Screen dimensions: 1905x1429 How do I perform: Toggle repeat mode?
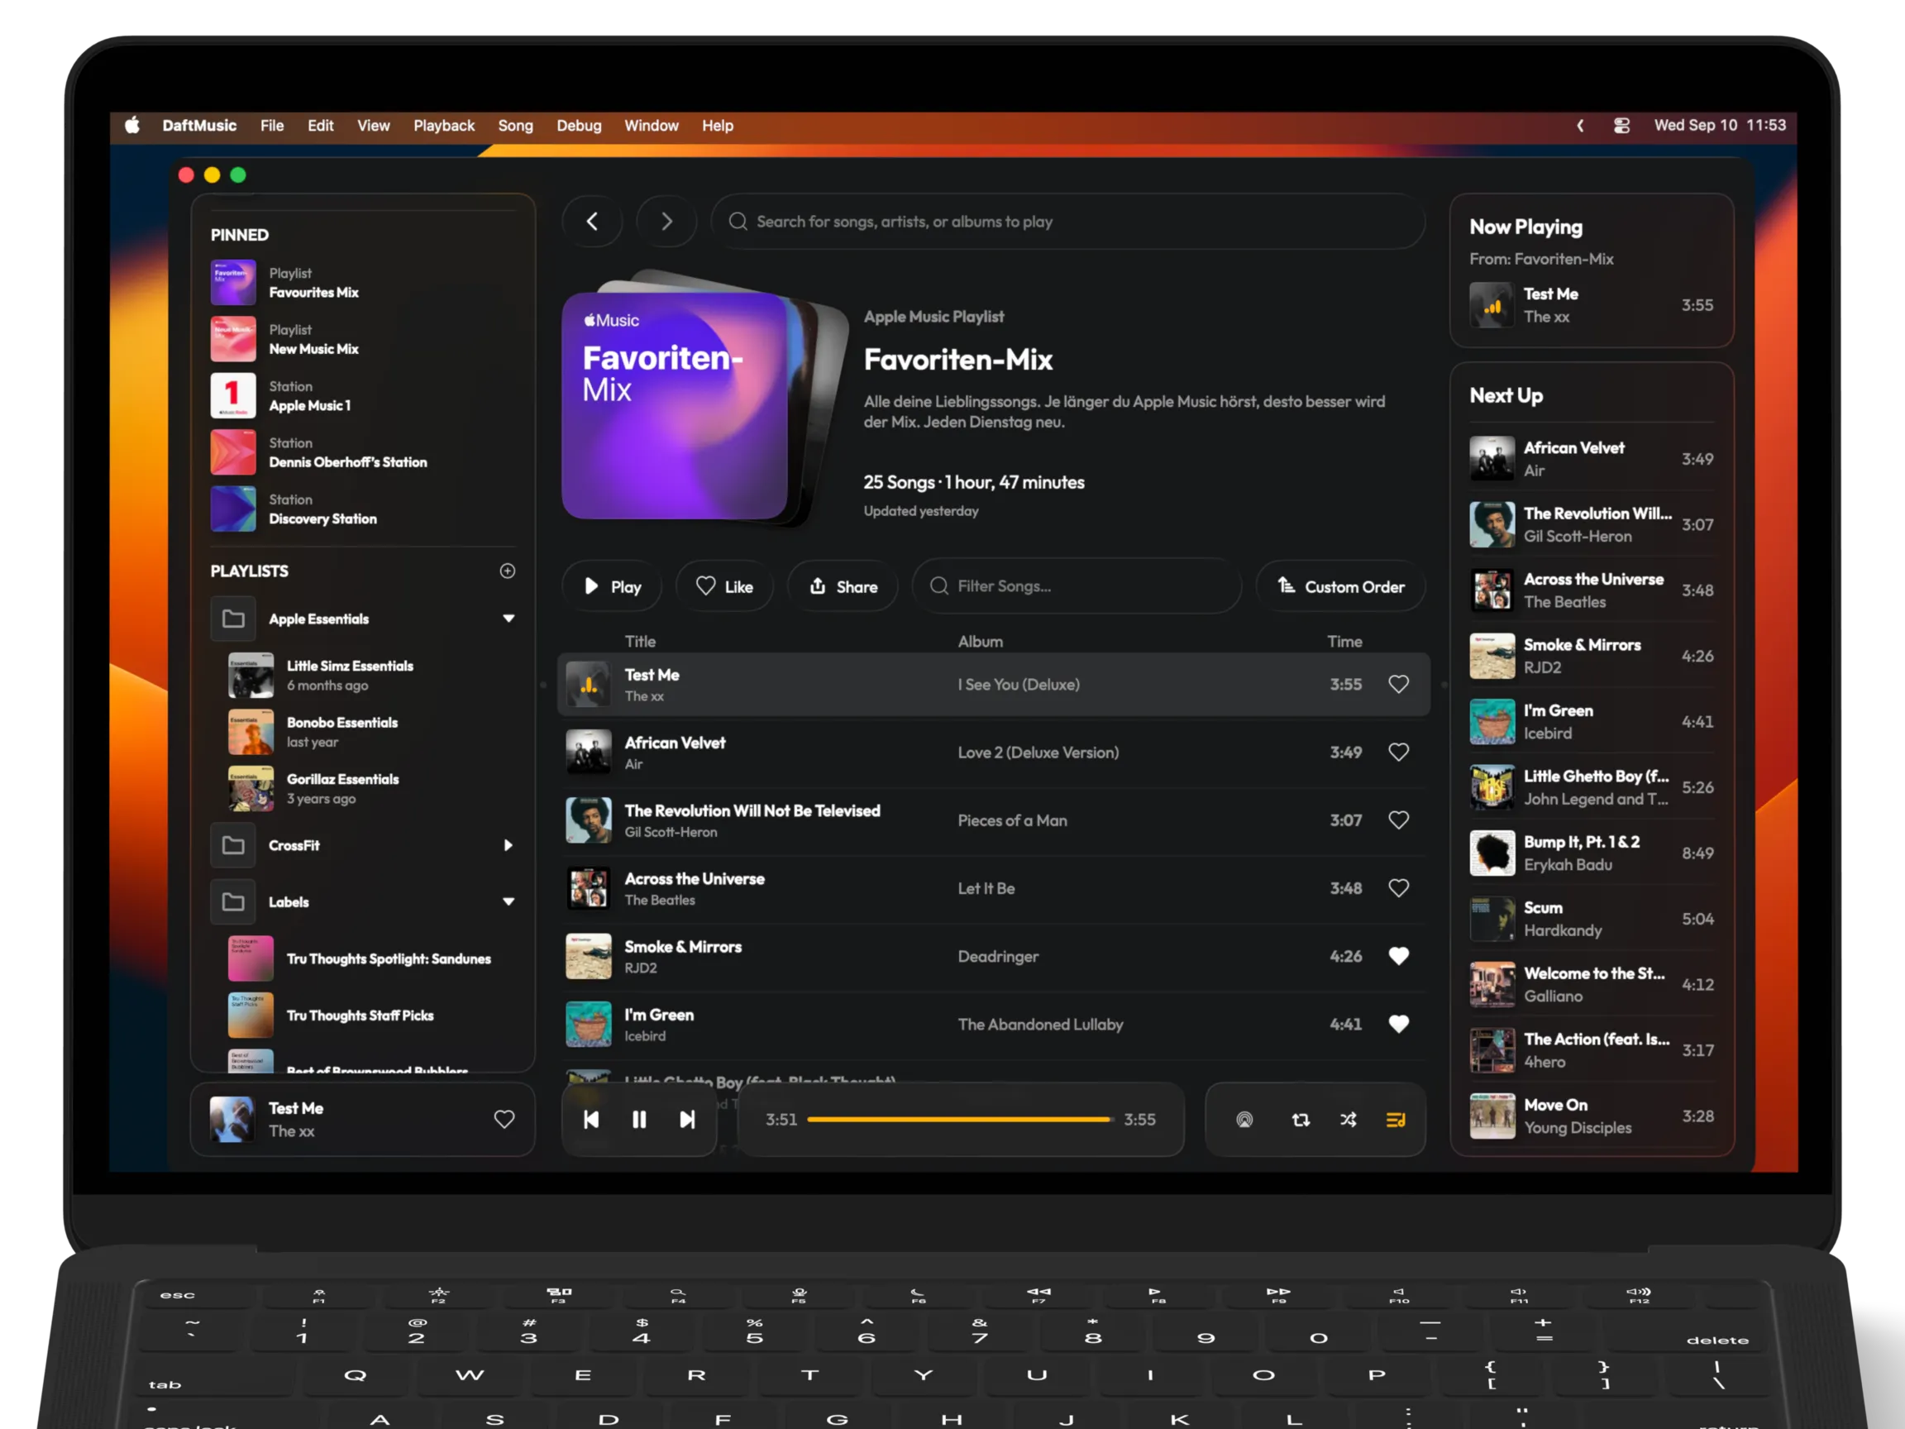click(1301, 1119)
